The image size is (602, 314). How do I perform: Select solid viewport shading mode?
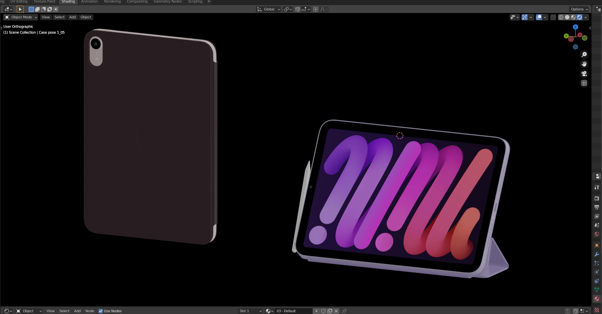(567, 17)
